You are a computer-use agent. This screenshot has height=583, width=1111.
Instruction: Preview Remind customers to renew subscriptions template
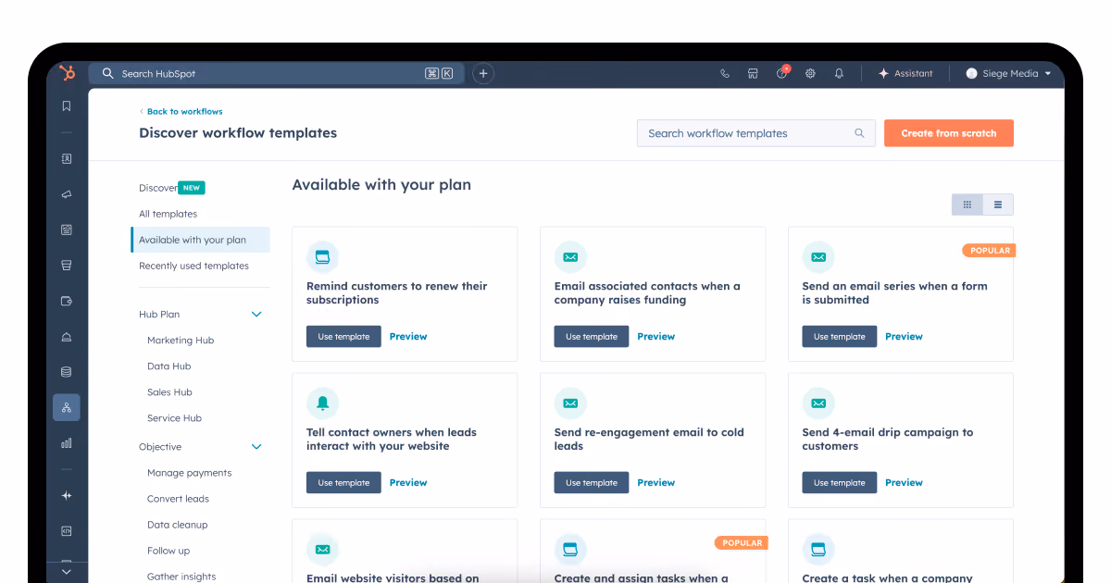408,337
